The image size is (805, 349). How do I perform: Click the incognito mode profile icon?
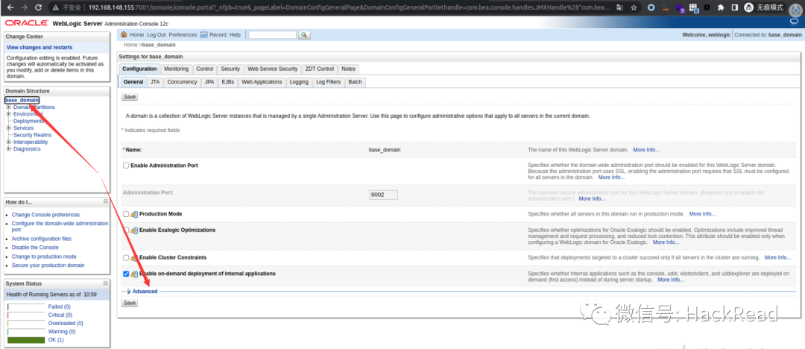(x=749, y=7)
